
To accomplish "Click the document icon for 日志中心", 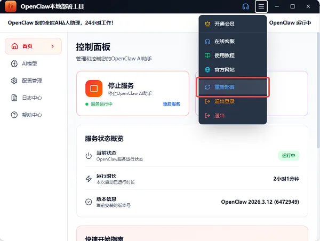I will (x=14, y=98).
